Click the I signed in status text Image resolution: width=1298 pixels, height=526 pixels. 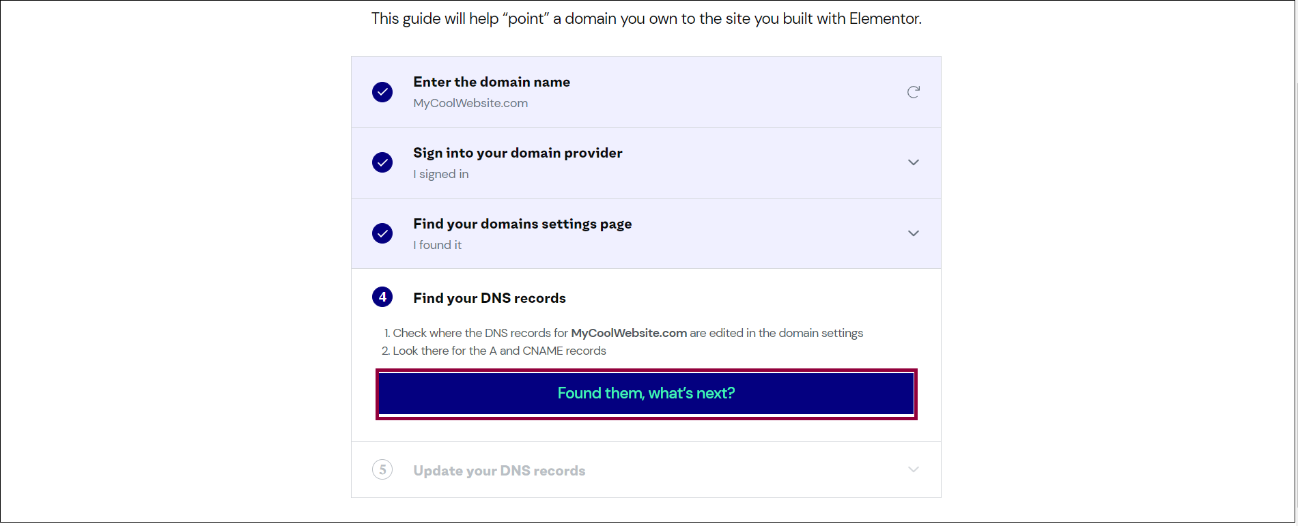pyautogui.click(x=440, y=174)
